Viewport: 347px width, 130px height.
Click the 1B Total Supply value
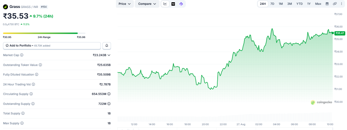(109, 113)
